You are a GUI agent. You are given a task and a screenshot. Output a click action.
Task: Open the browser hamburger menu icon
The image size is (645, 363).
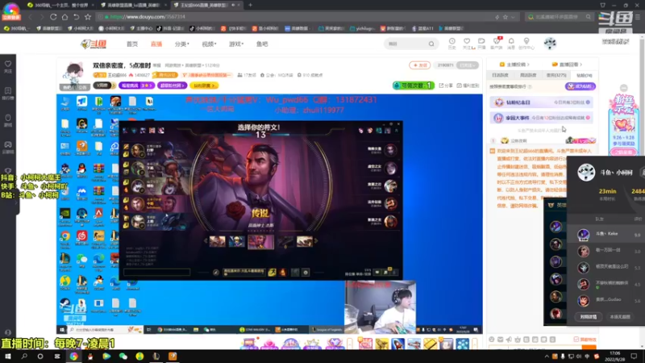(638, 17)
